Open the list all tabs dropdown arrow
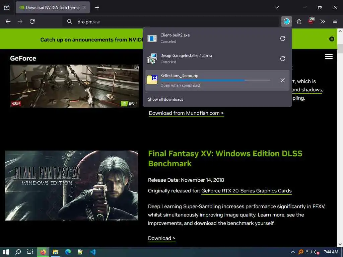Screen dimensions: 343x257 click(276, 7)
